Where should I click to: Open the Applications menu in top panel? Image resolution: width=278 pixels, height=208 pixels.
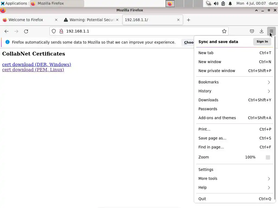pyautogui.click(x=14, y=3)
